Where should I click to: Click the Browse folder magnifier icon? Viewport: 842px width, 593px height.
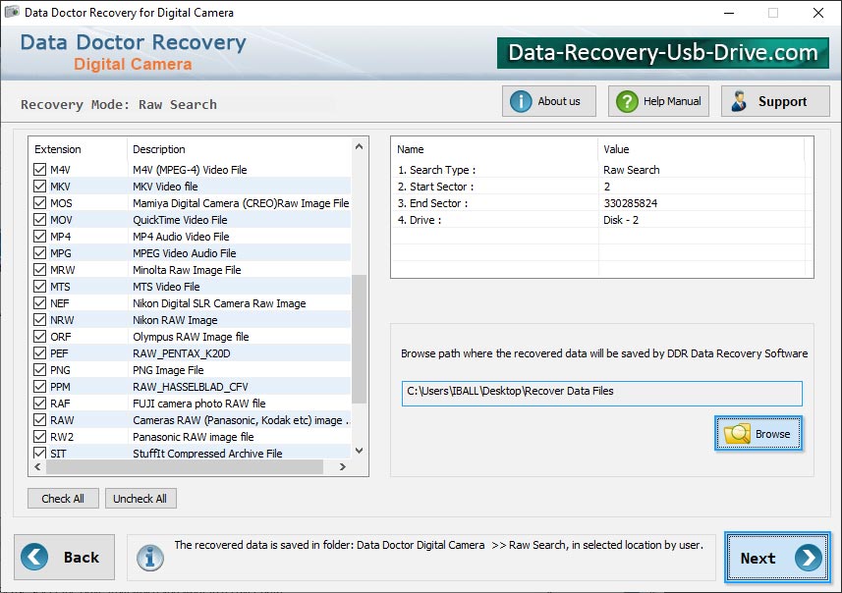click(737, 434)
